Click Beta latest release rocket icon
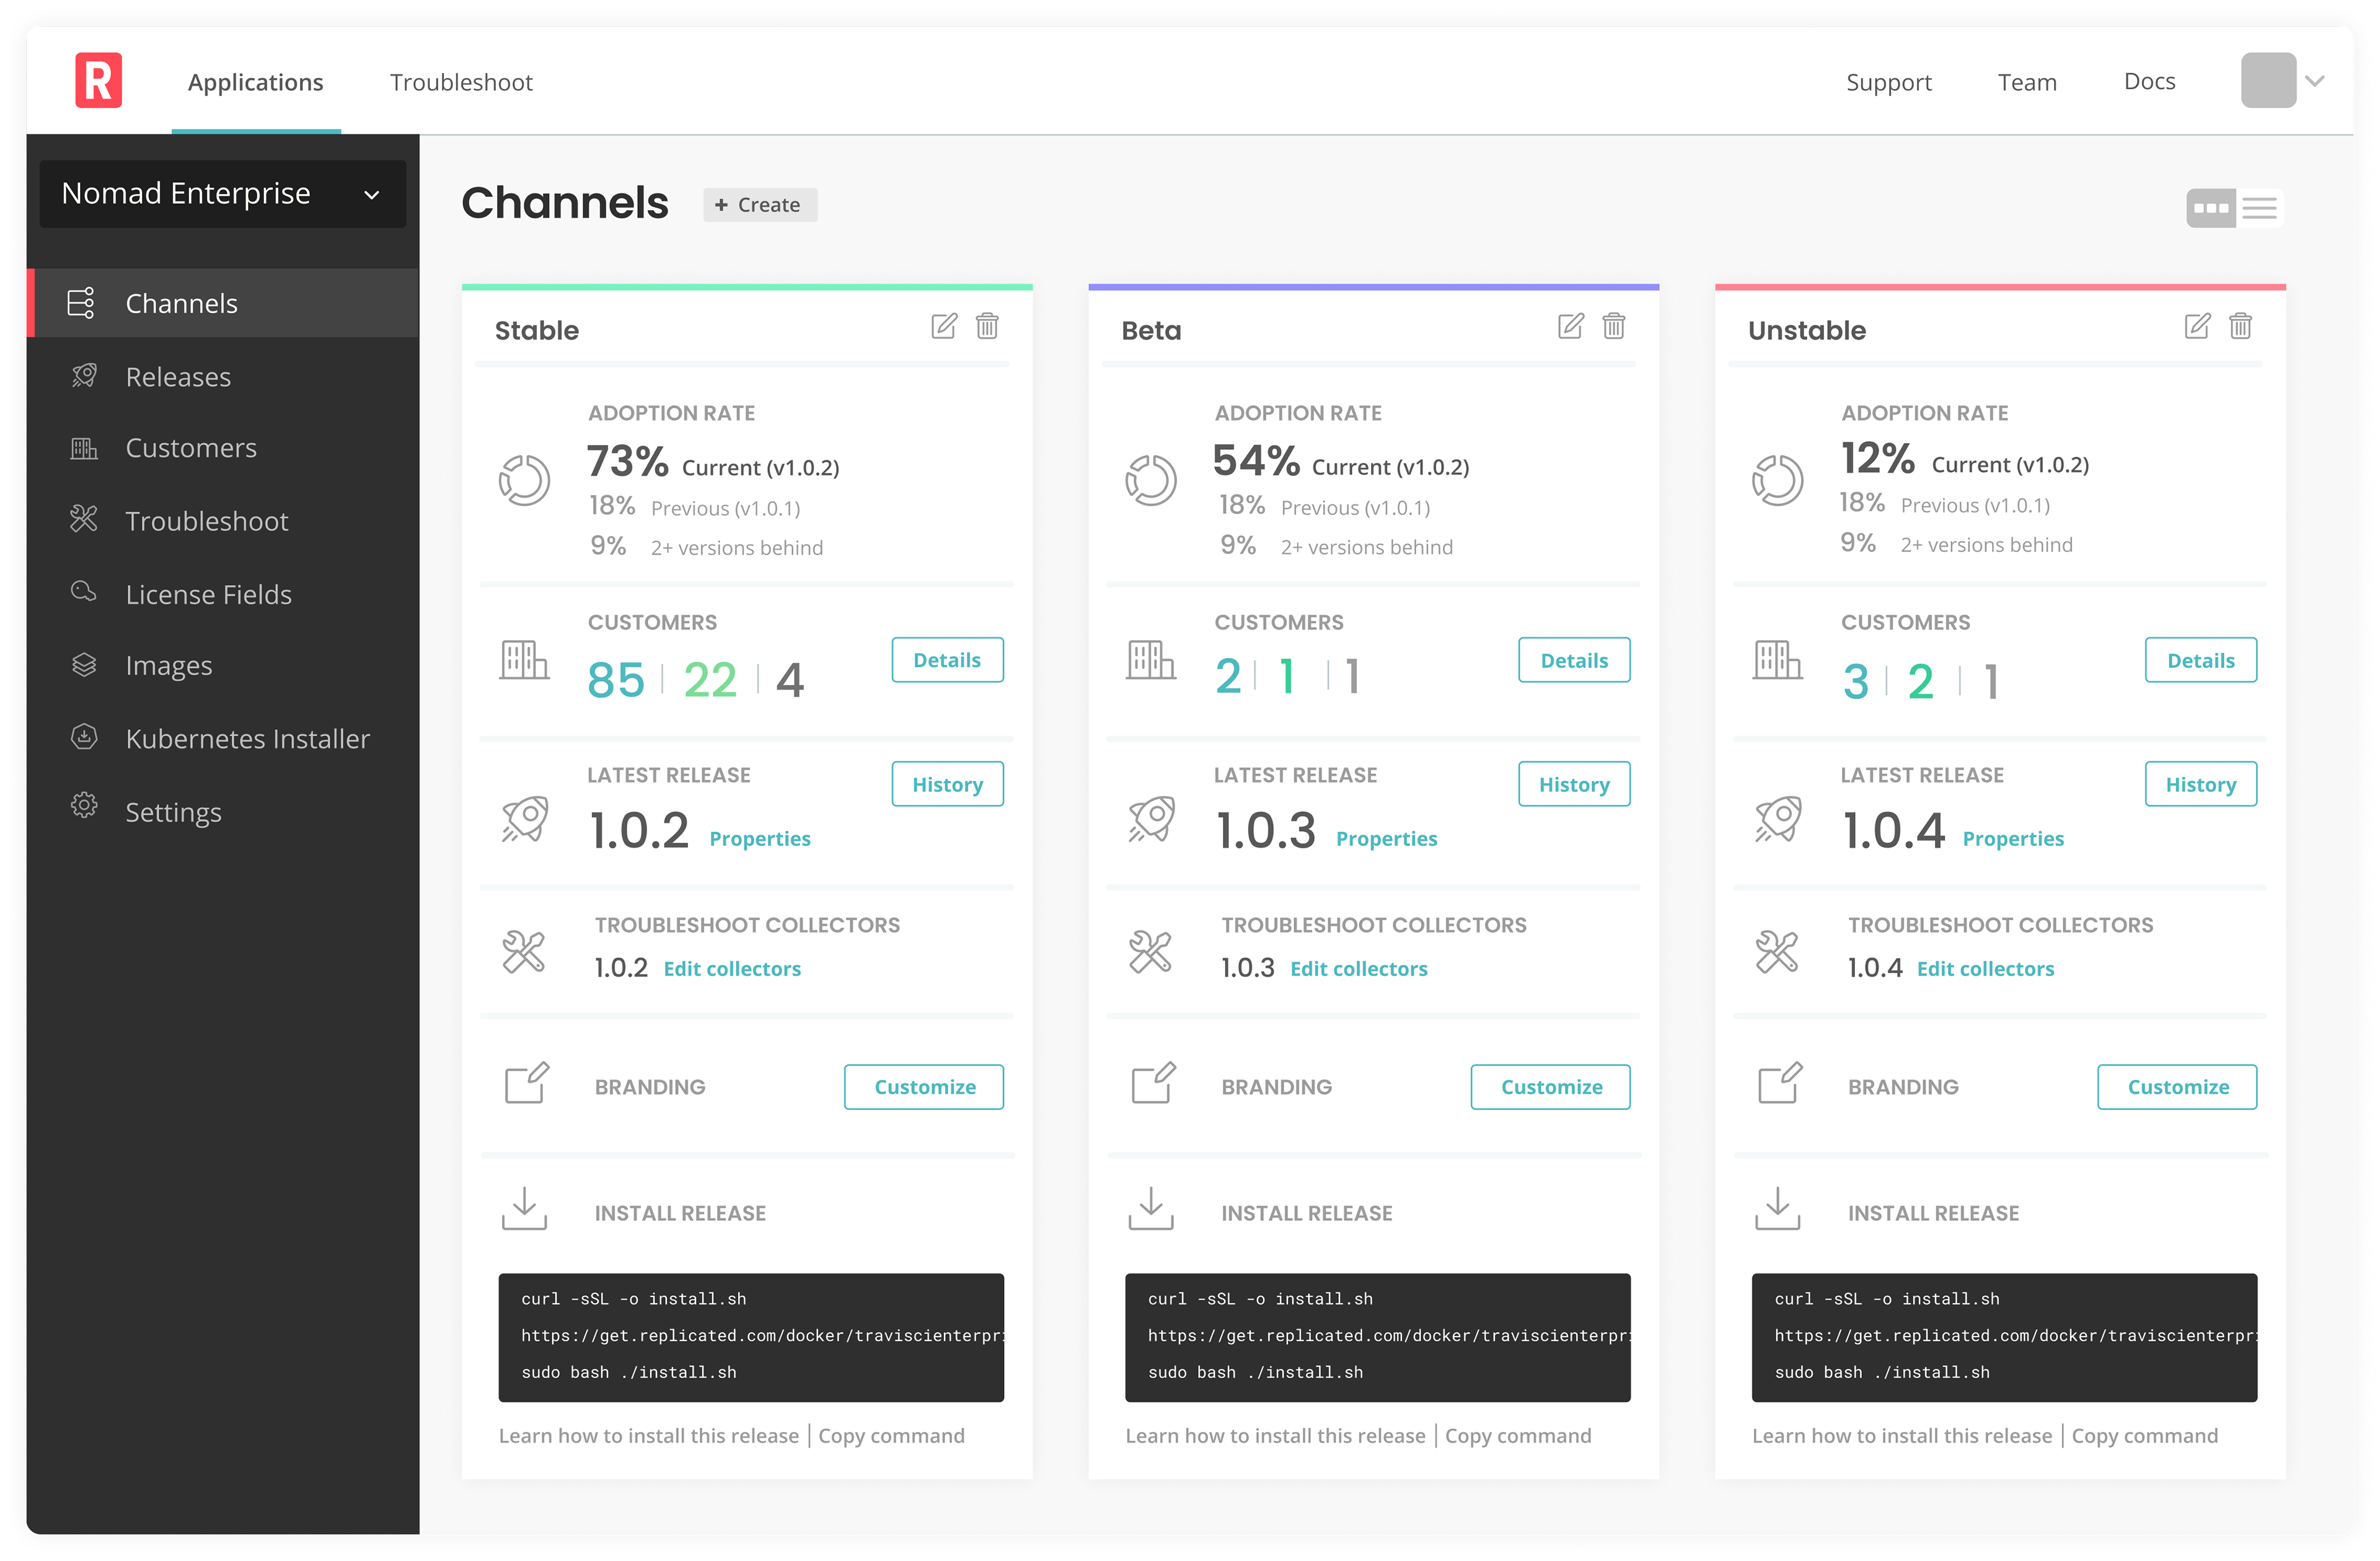This screenshot has height=1561, width=2380. coord(1151,819)
